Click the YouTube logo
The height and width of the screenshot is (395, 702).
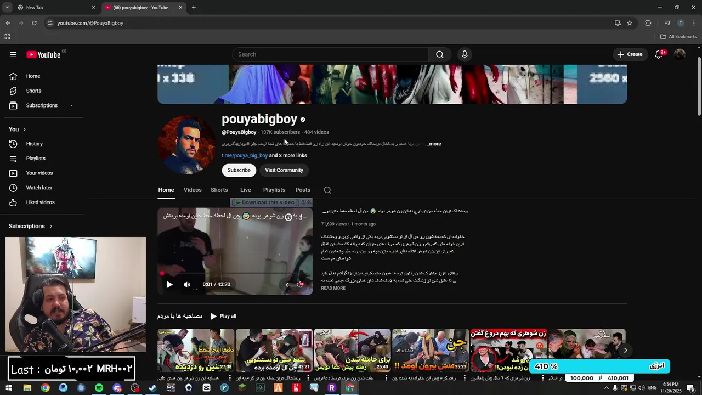[43, 54]
